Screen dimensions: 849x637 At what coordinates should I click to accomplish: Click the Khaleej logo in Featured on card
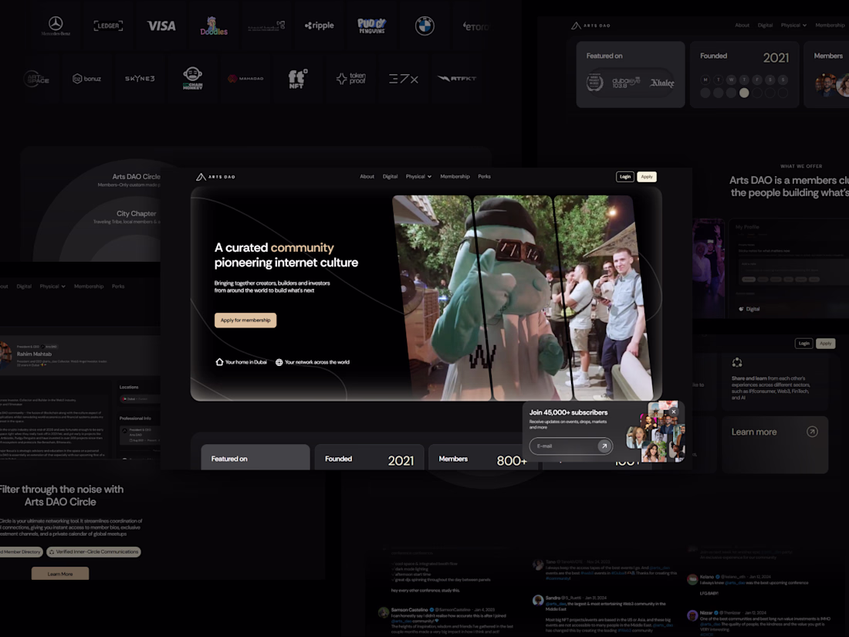(661, 83)
